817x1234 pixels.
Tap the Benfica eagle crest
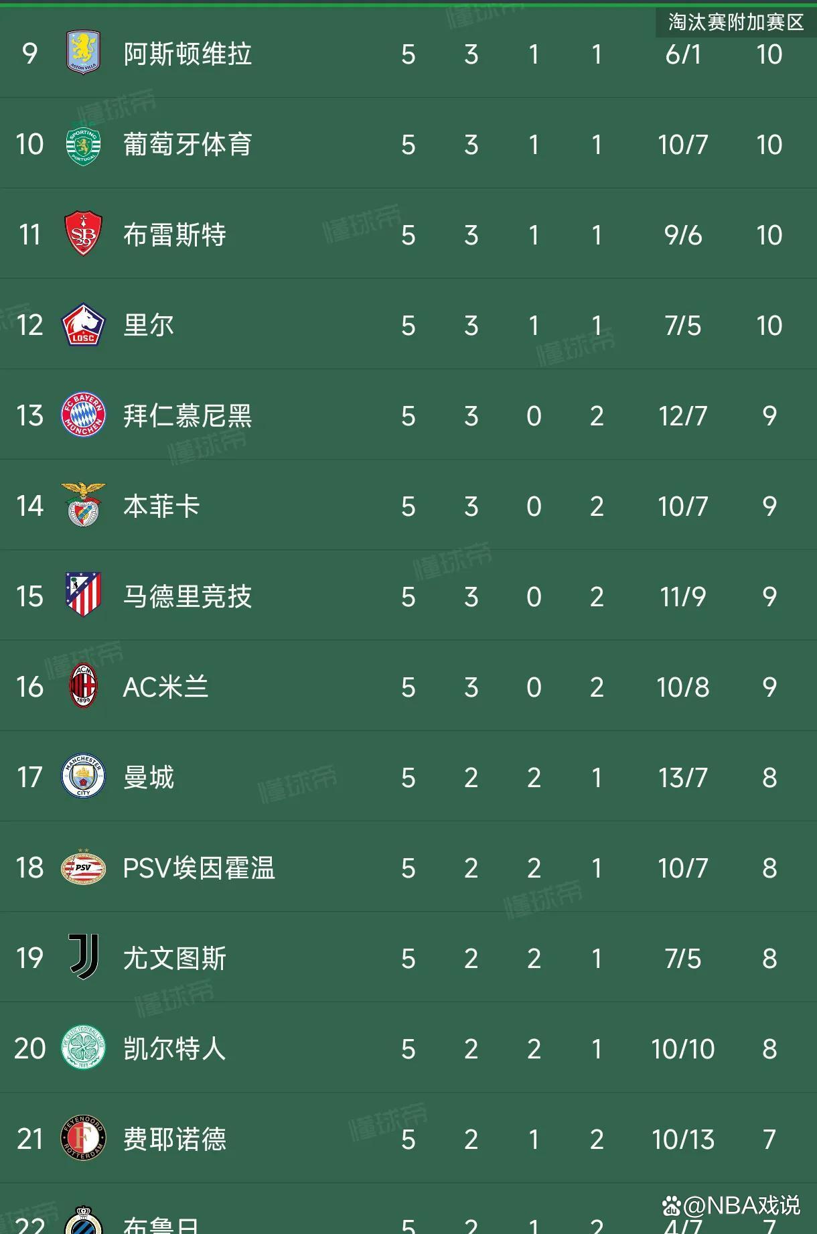(x=83, y=505)
